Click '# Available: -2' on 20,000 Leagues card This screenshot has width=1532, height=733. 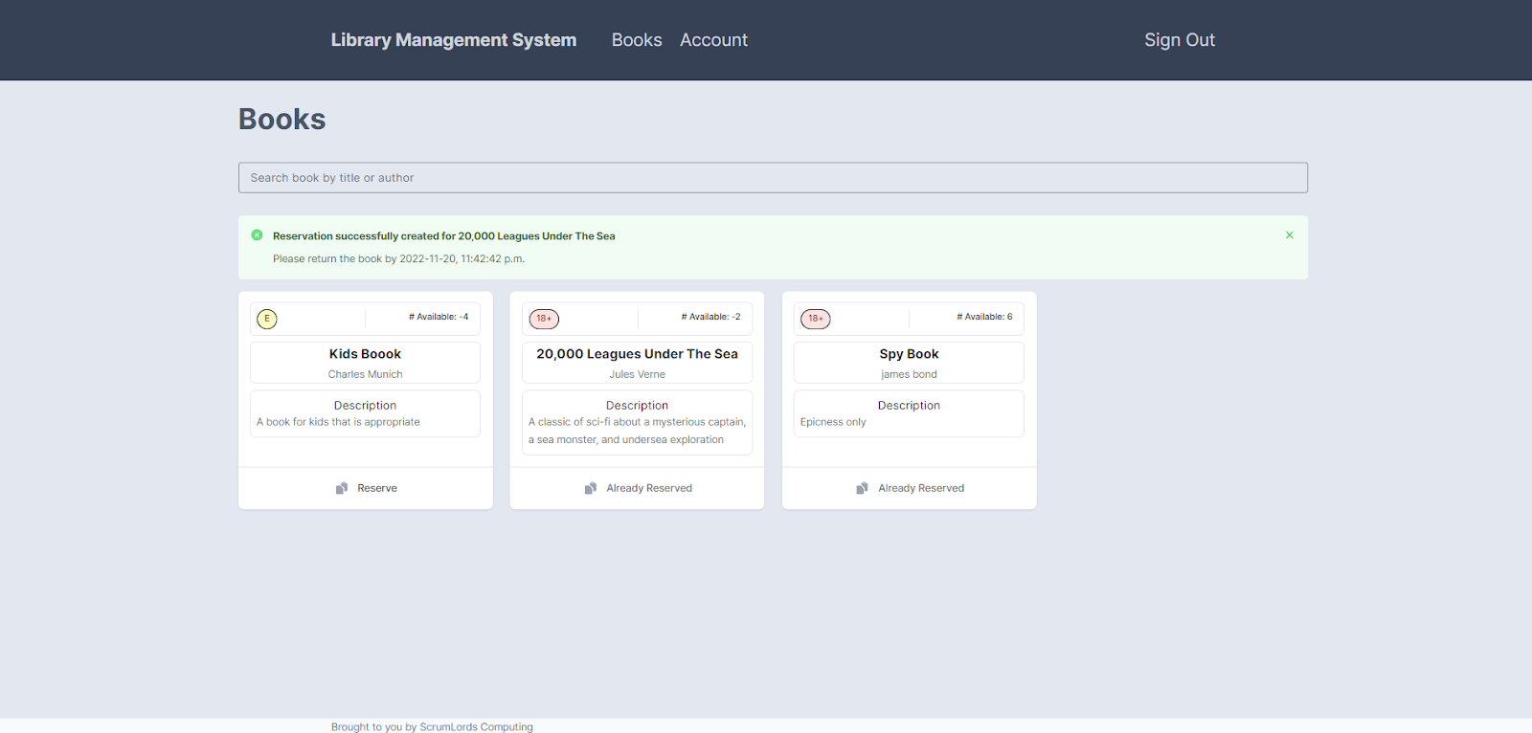pos(710,317)
